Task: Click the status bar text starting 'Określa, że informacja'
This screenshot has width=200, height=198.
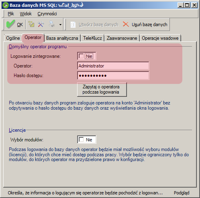Action: click(x=85, y=193)
